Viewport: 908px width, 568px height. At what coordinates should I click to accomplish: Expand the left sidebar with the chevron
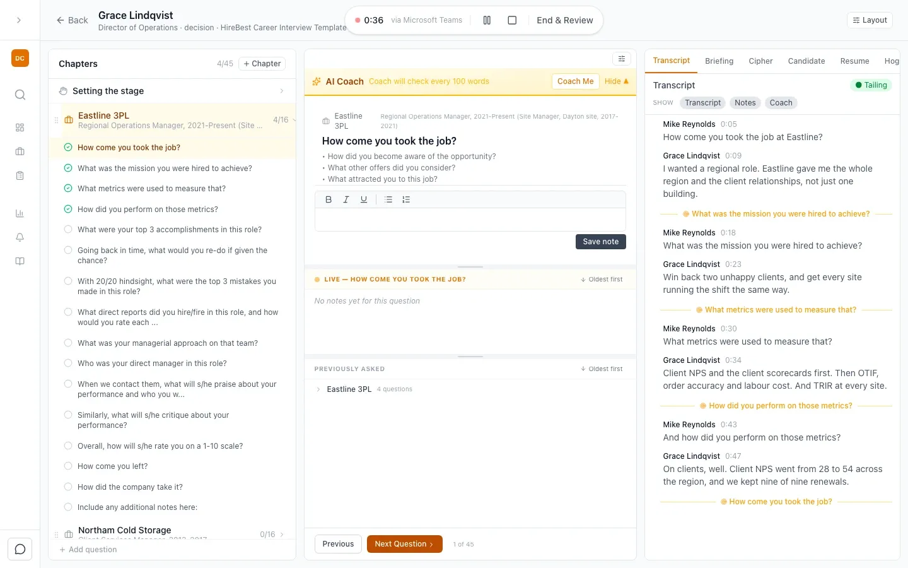pyautogui.click(x=19, y=20)
